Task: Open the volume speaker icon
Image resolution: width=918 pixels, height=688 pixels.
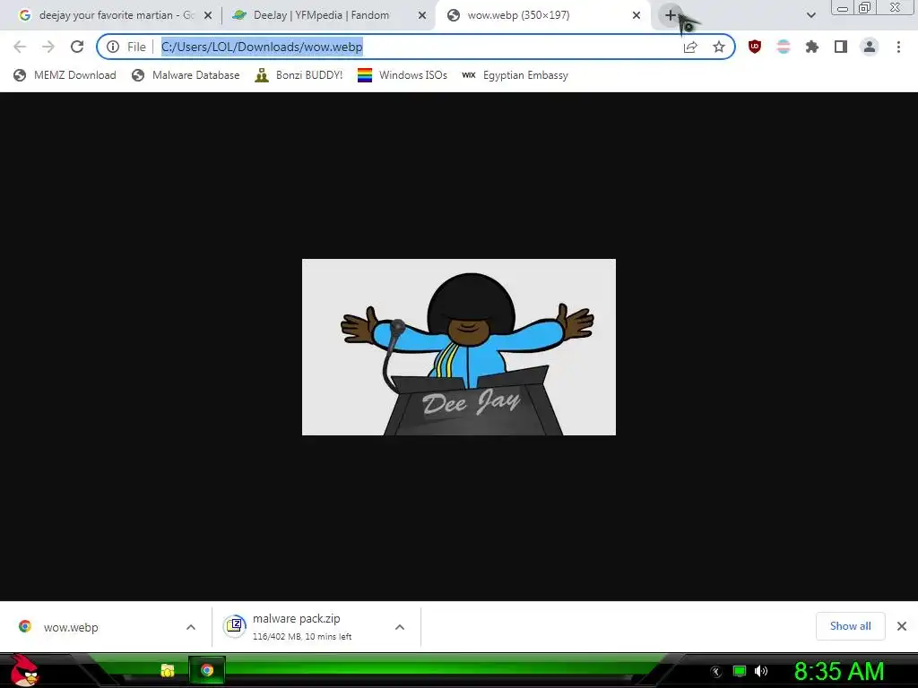Action: pyautogui.click(x=760, y=671)
